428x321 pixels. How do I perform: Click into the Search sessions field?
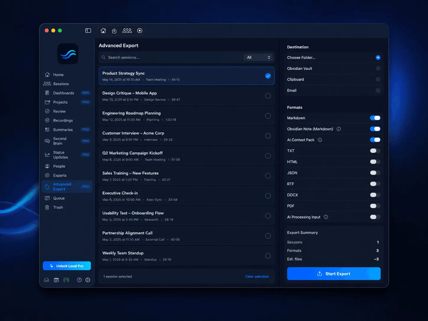tap(171, 57)
